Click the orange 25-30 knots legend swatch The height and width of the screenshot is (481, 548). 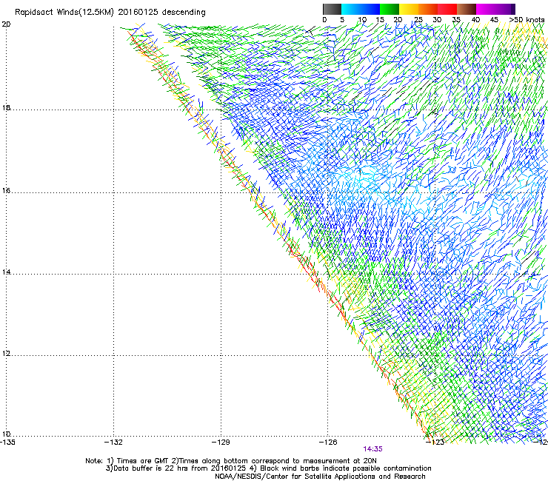(x=428, y=9)
